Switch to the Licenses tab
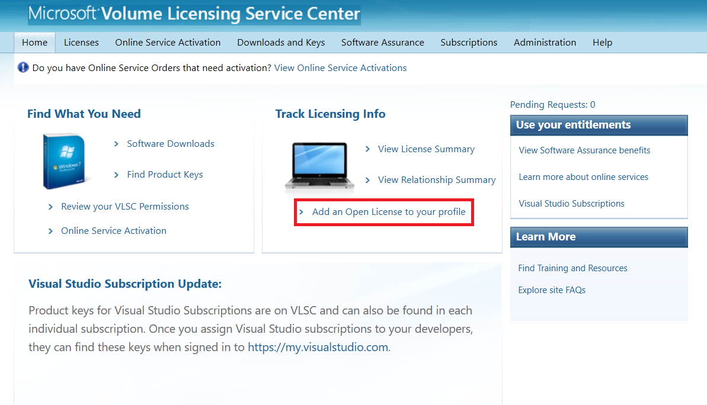707x405 pixels. [81, 42]
